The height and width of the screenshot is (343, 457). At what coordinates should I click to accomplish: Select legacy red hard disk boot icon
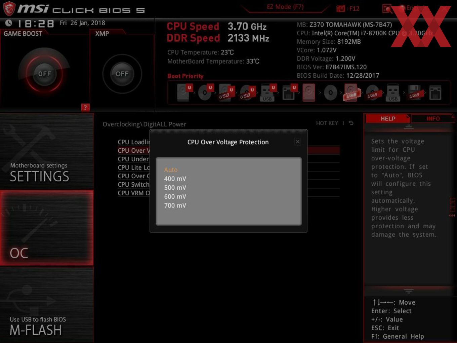click(x=309, y=92)
